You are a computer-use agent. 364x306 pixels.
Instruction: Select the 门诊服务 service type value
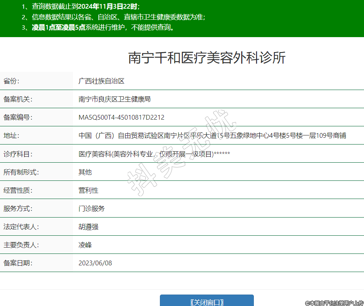point(92,208)
